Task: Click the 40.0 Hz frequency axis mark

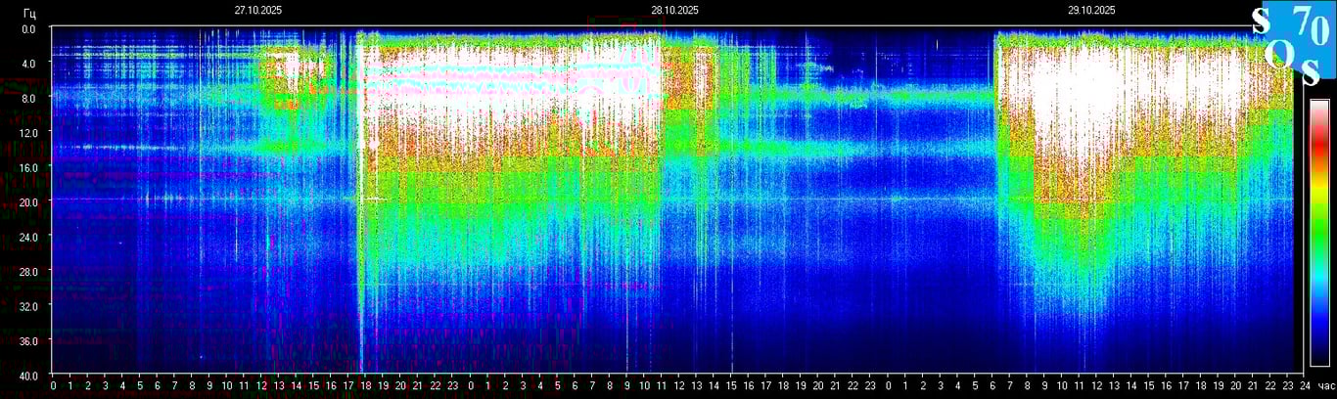Action: (29, 376)
